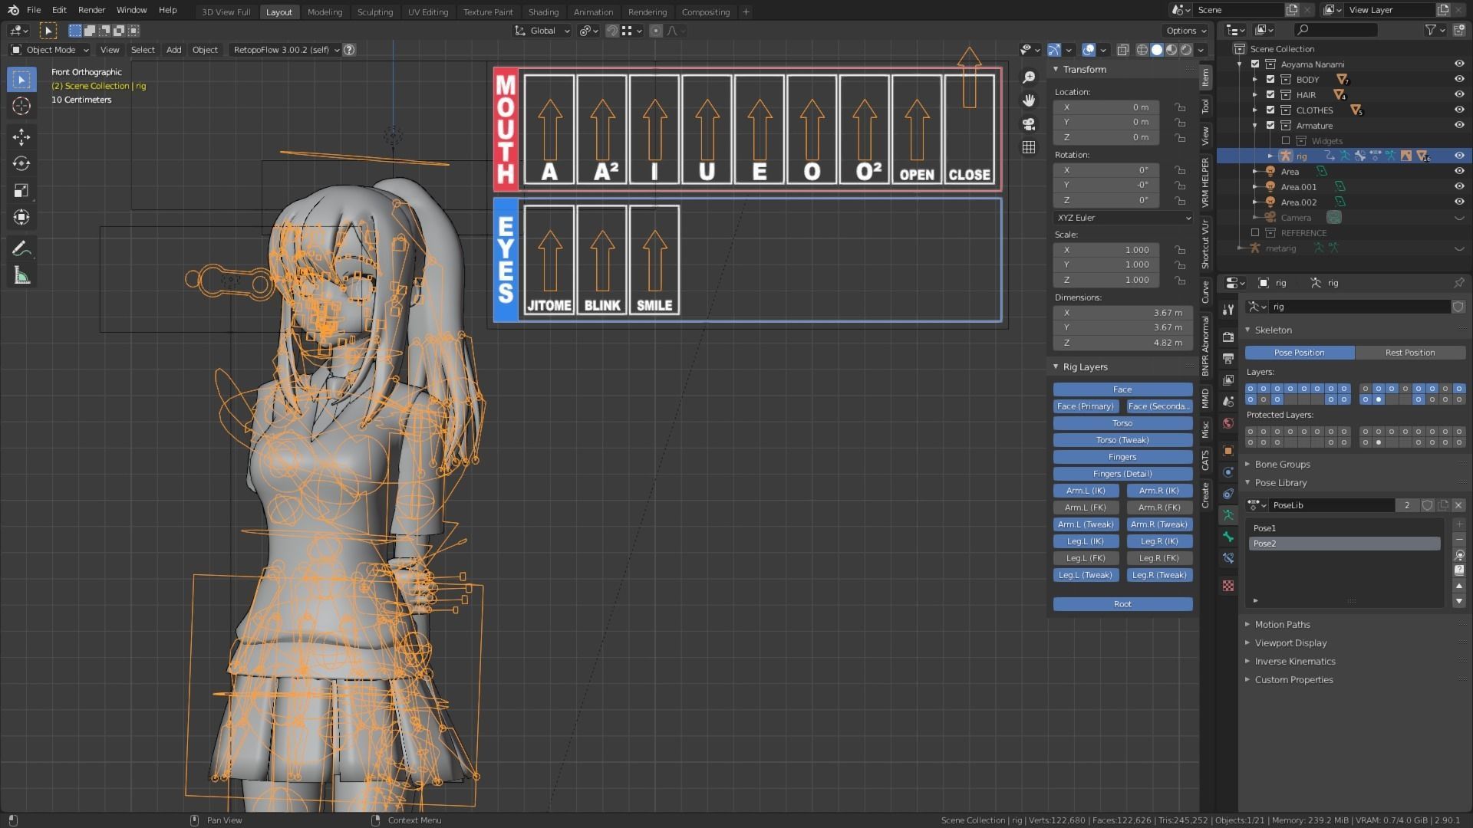Open the Bone Constraints properties tab icon
This screenshot has width=1473, height=828.
pyautogui.click(x=1228, y=558)
